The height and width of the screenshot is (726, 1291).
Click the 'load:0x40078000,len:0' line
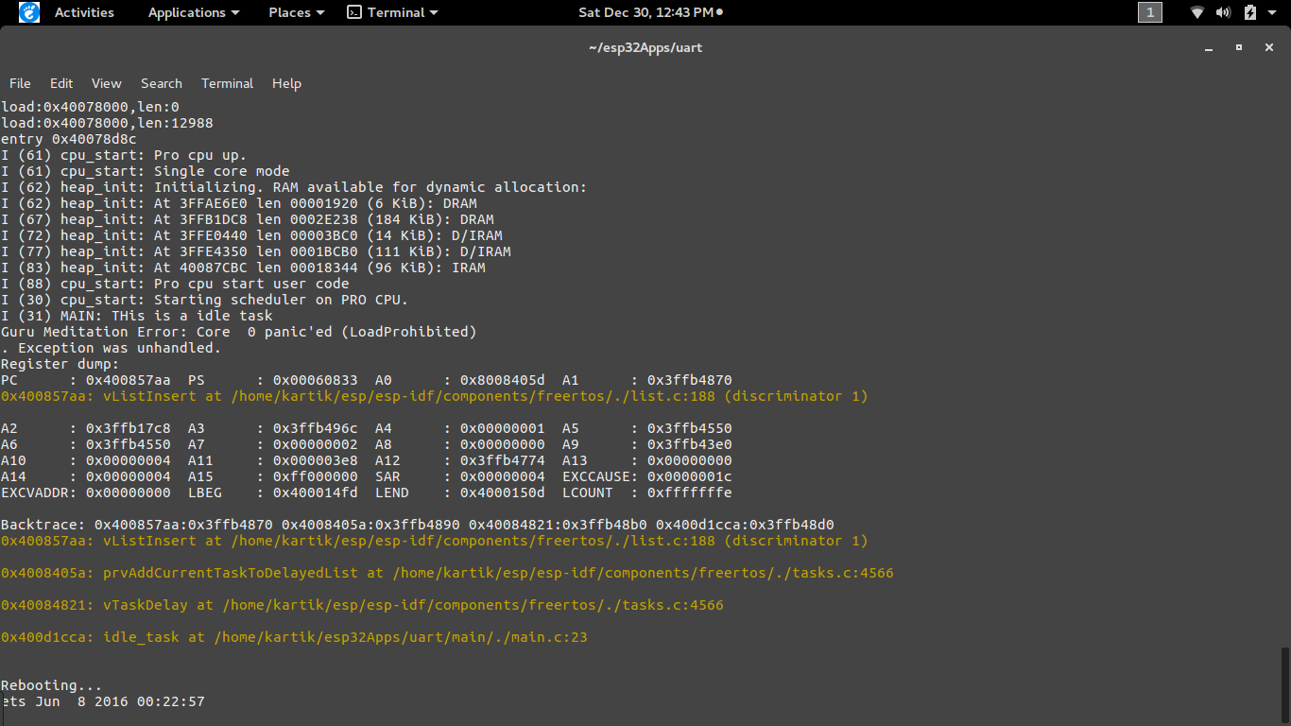point(90,107)
